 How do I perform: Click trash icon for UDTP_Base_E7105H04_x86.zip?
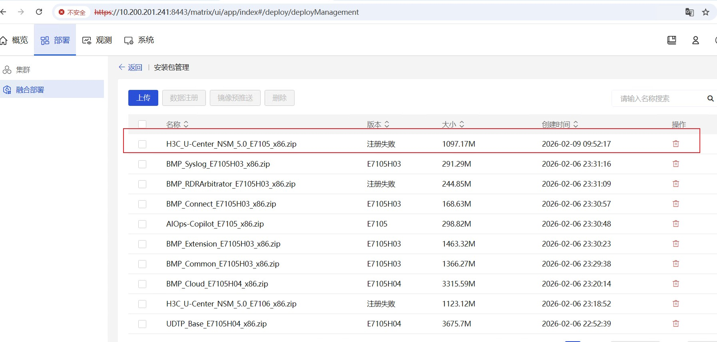click(x=675, y=324)
